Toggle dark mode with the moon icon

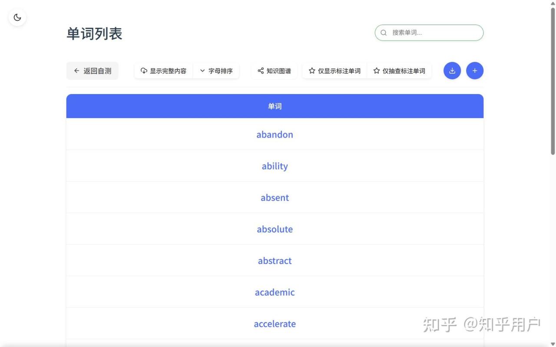17,17
